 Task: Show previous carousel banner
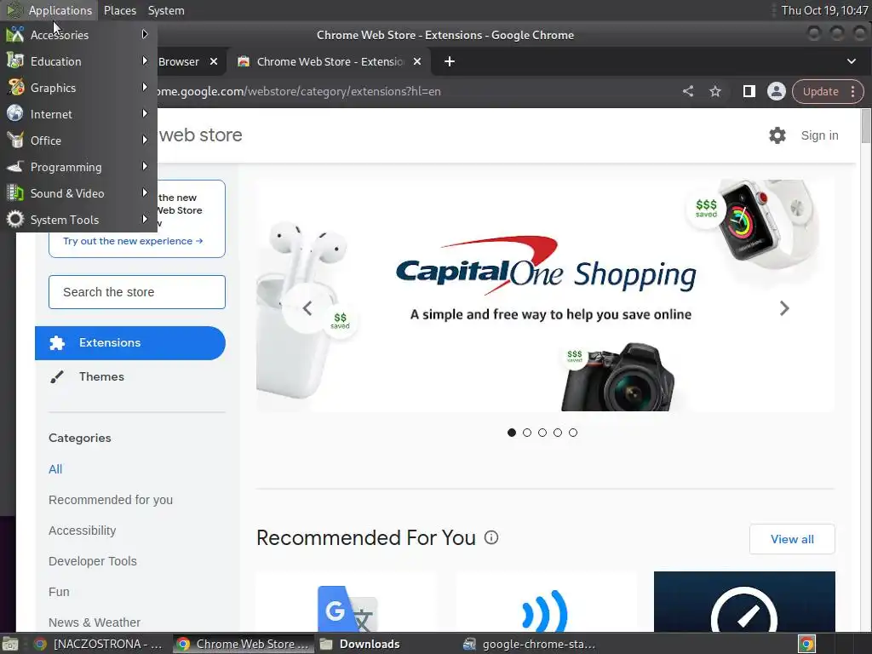click(307, 308)
